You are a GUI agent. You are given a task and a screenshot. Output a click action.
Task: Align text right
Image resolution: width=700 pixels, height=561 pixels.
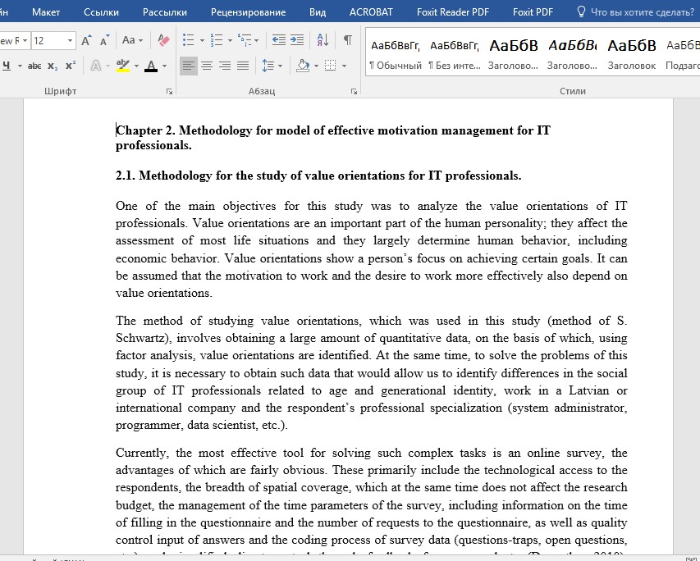pos(225,66)
